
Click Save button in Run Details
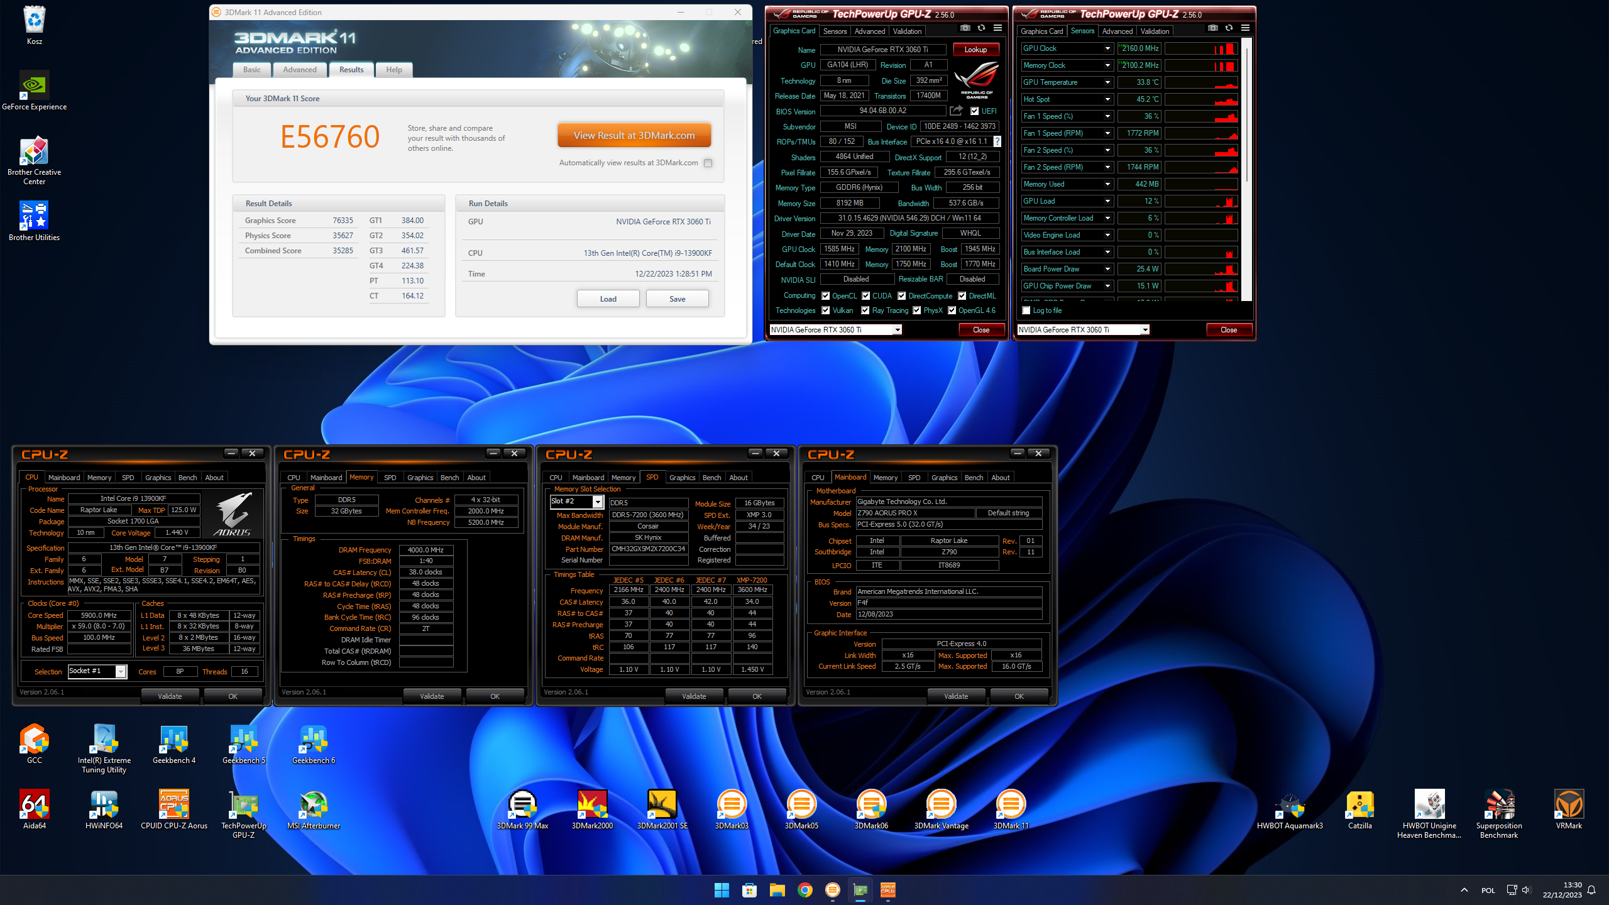pos(677,299)
